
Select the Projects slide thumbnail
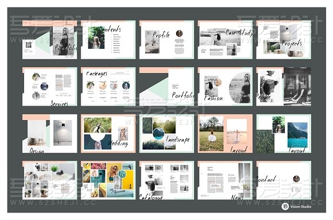(284, 40)
